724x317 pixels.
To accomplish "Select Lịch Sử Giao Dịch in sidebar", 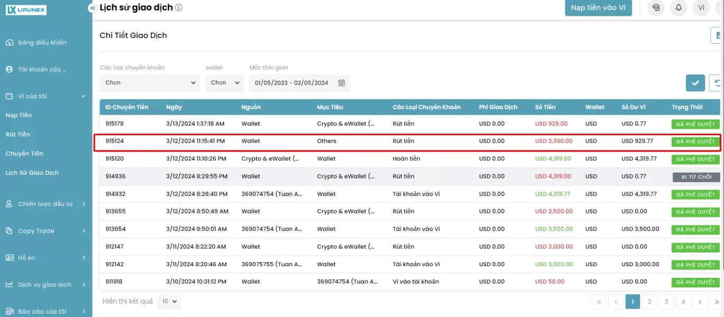I will click(32, 173).
